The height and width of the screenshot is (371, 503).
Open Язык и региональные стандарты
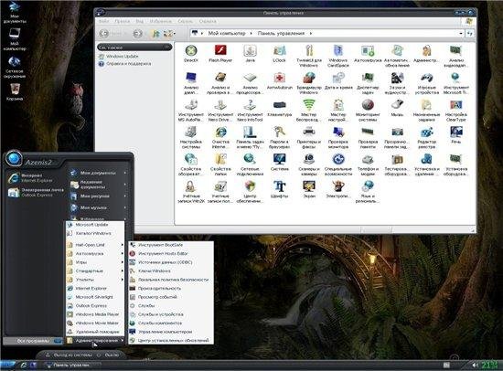pyautogui.click(x=368, y=191)
